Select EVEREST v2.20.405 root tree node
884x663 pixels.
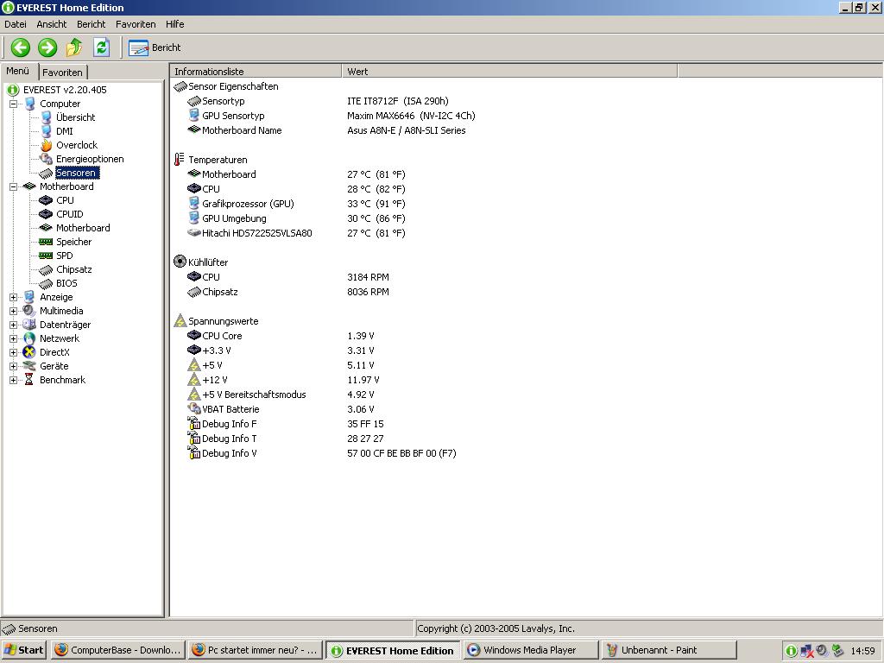click(x=65, y=90)
